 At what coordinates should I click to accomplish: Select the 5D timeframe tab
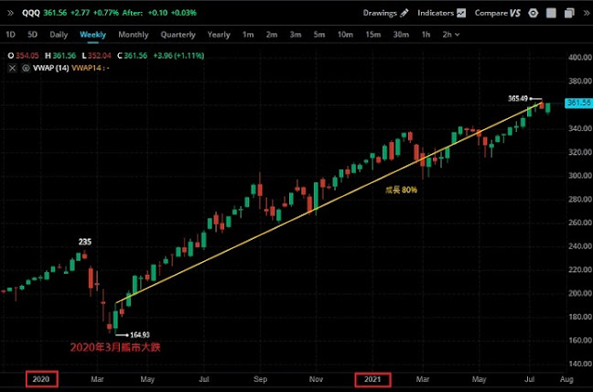tap(33, 35)
